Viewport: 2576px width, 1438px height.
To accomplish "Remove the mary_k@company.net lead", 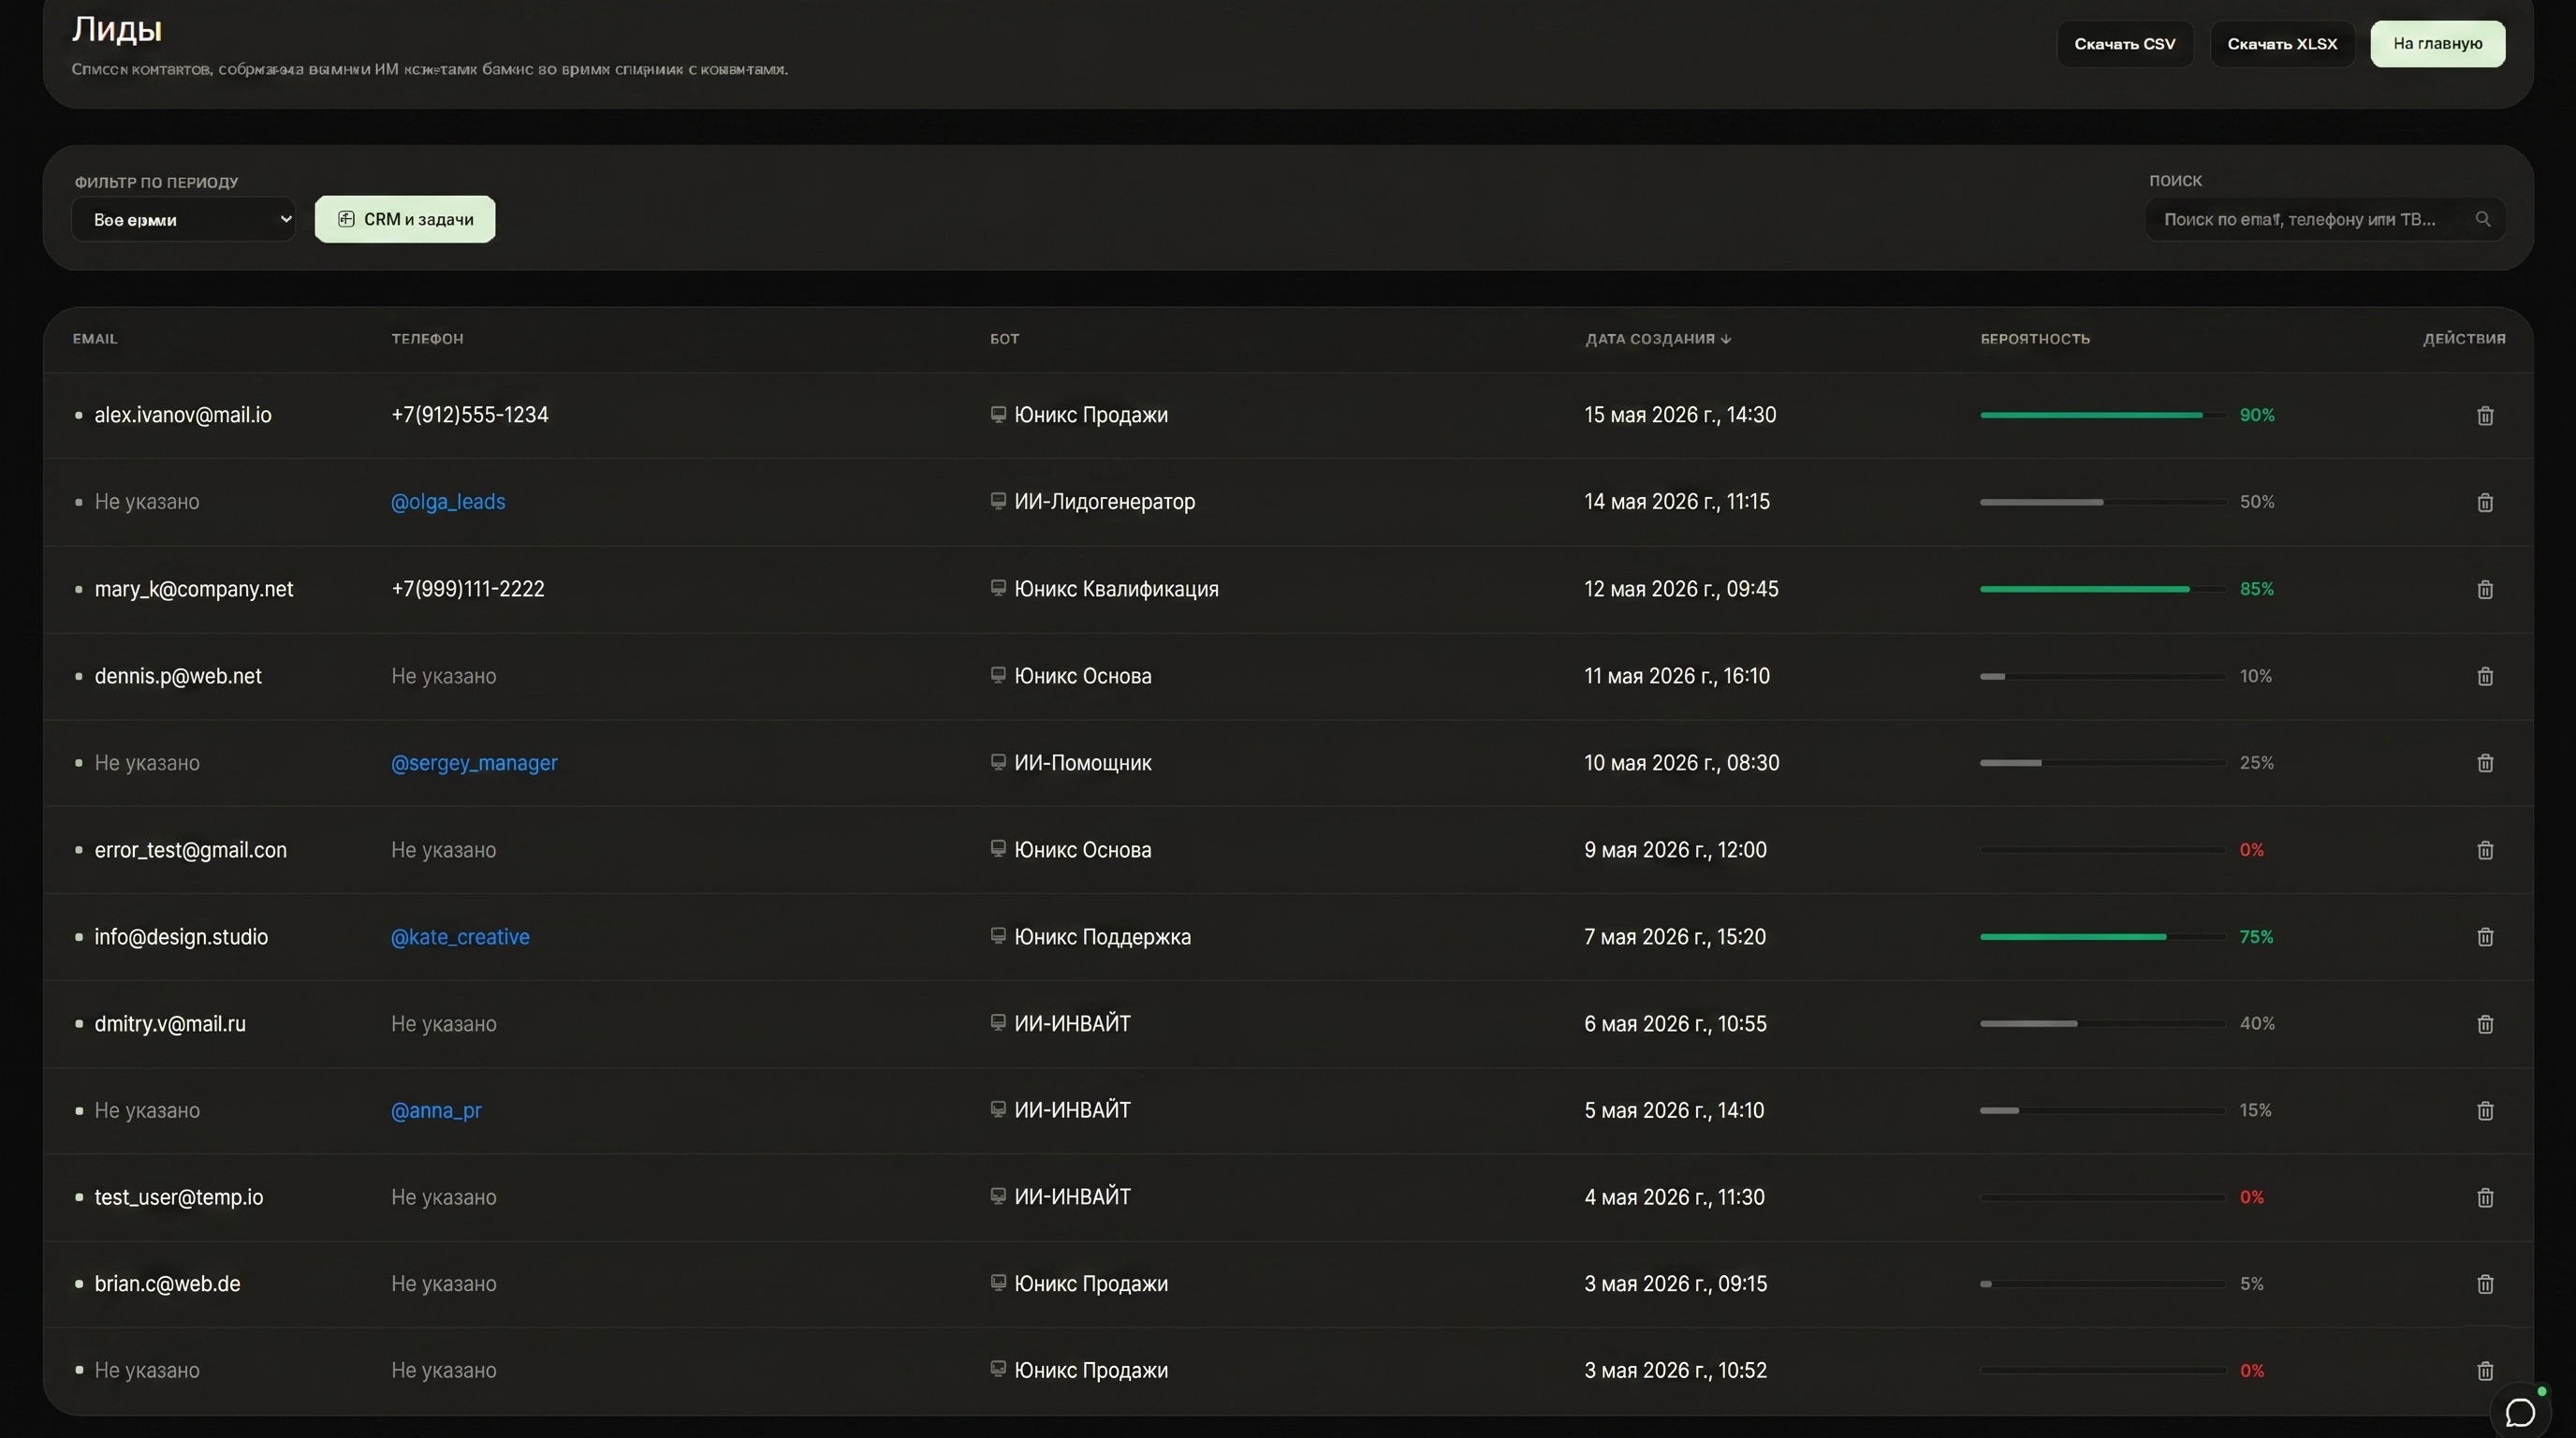I will point(2484,589).
